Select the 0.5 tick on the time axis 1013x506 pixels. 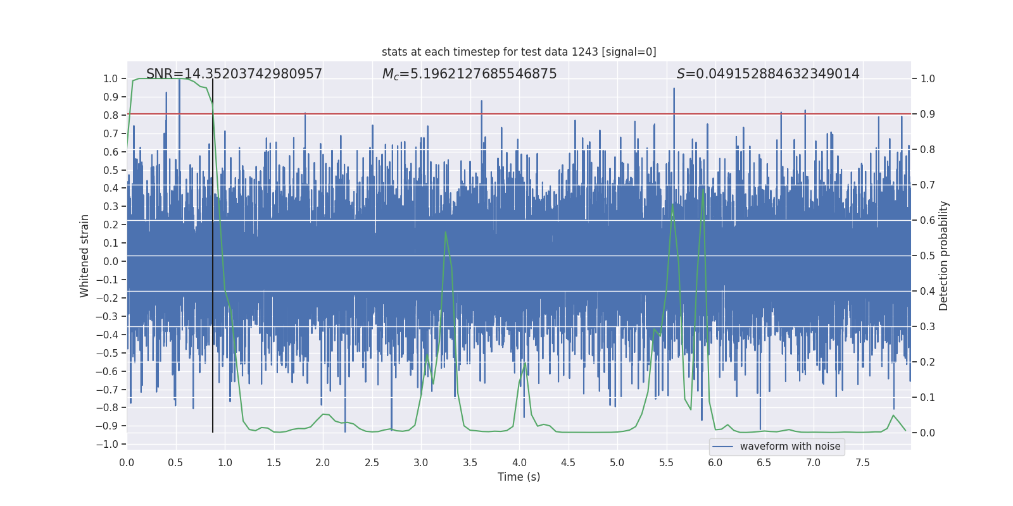(x=175, y=462)
